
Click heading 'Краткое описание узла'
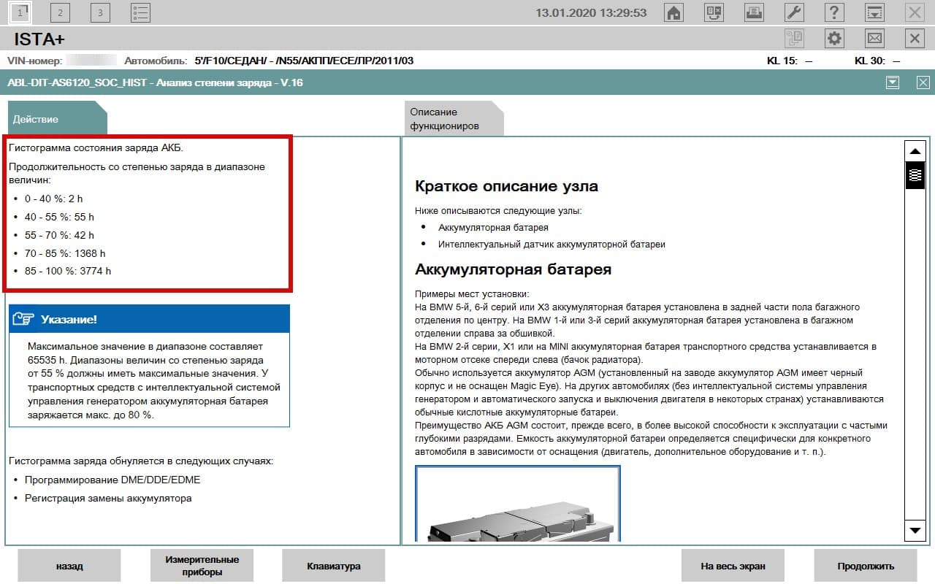(506, 186)
